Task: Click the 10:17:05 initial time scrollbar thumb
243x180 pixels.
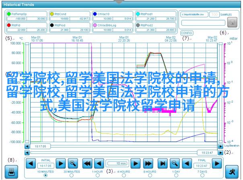Action: point(40,146)
